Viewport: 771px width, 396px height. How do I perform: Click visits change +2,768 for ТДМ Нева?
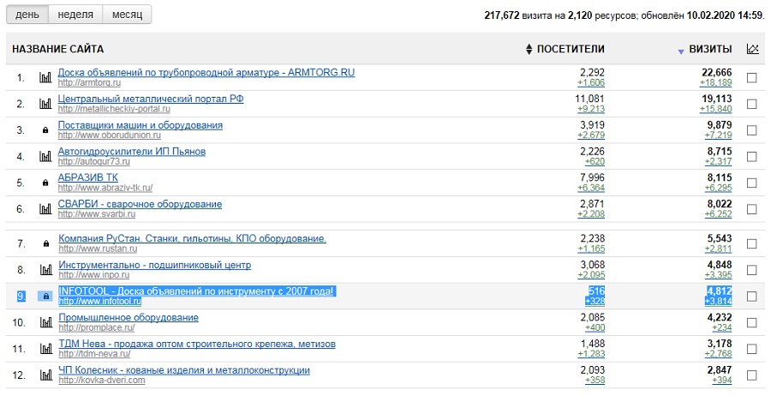click(719, 354)
